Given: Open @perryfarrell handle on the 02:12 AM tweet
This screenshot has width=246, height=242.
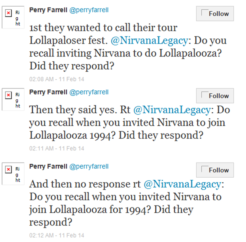Looking at the screenshot, I should coord(89,166).
